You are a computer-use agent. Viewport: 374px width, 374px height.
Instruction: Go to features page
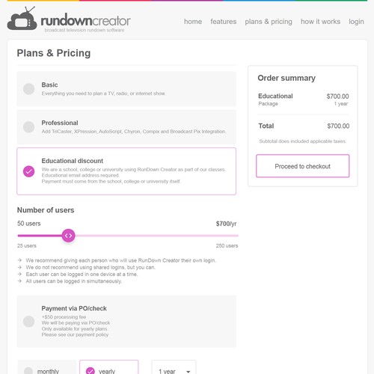pos(224,22)
